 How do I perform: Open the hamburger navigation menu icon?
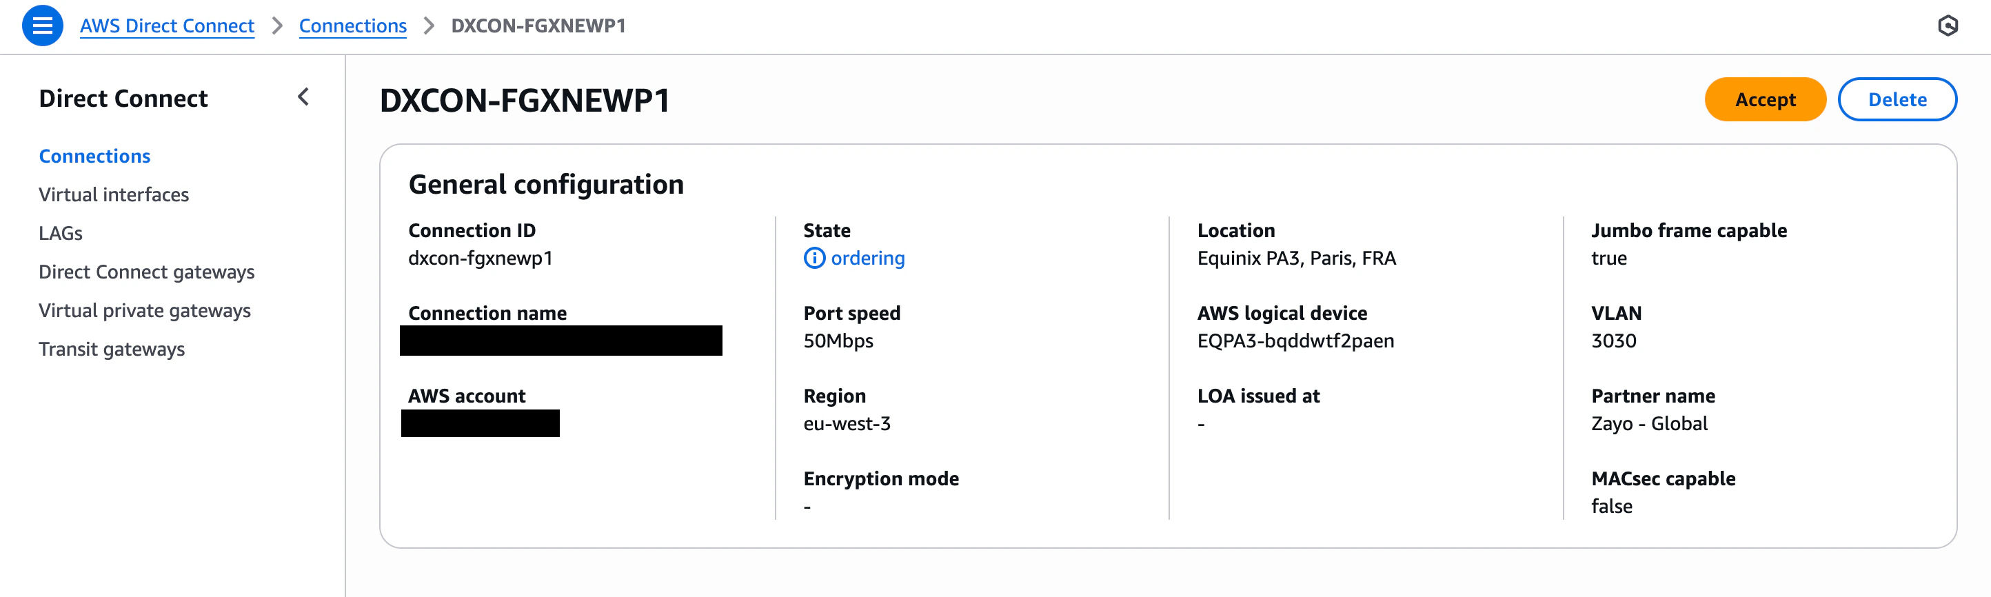[x=43, y=26]
